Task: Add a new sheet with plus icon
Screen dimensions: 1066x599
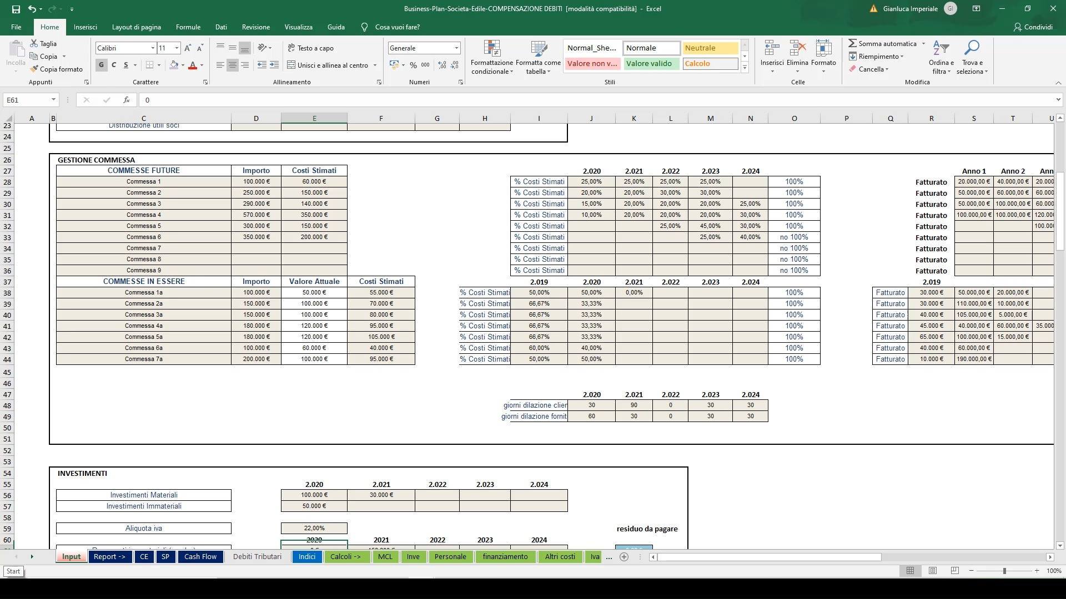Action: tap(624, 557)
